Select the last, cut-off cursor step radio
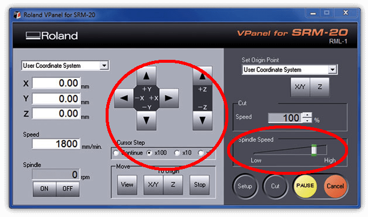The height and width of the screenshot is (217, 368). coord(201,153)
